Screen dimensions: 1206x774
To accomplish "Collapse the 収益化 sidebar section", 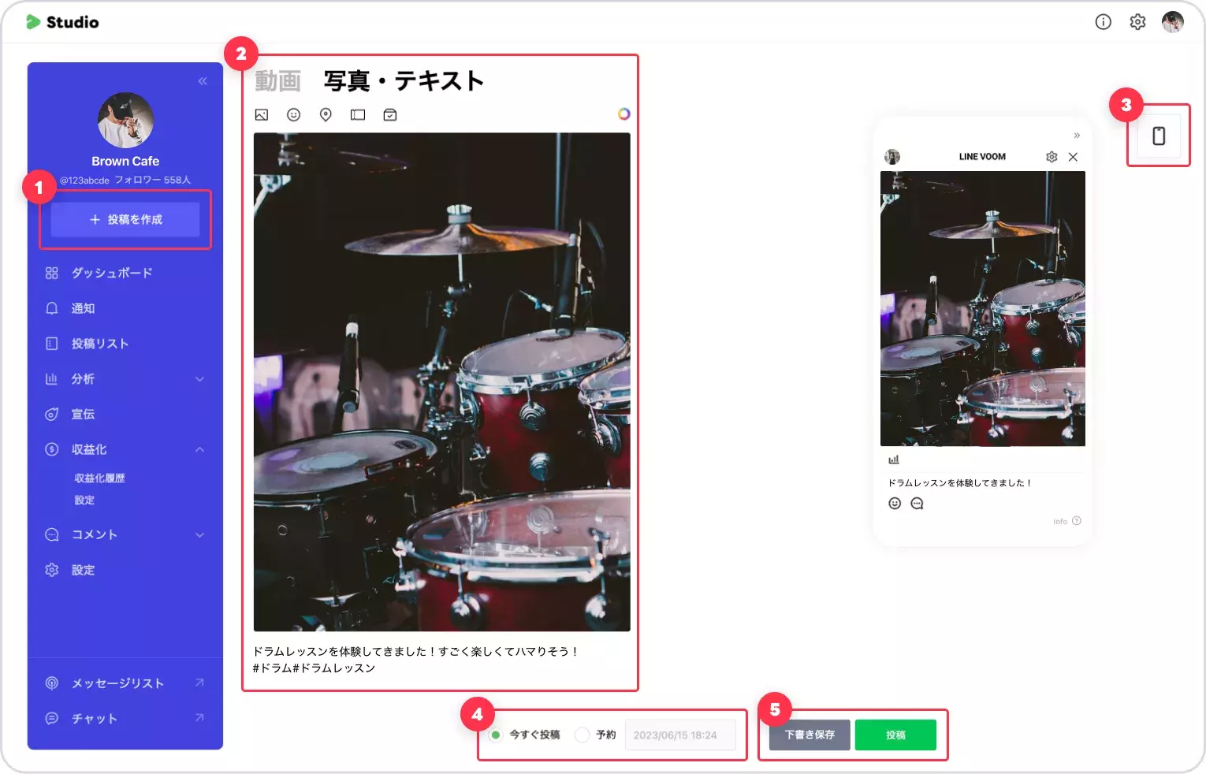I will click(199, 449).
